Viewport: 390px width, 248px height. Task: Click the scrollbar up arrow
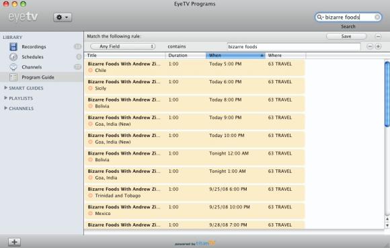coord(387,219)
